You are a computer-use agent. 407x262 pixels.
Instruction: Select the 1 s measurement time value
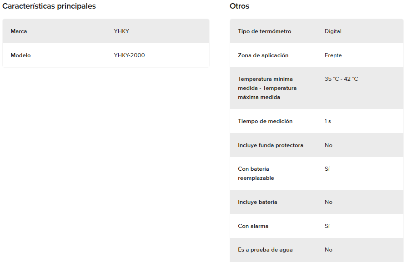pos(327,121)
